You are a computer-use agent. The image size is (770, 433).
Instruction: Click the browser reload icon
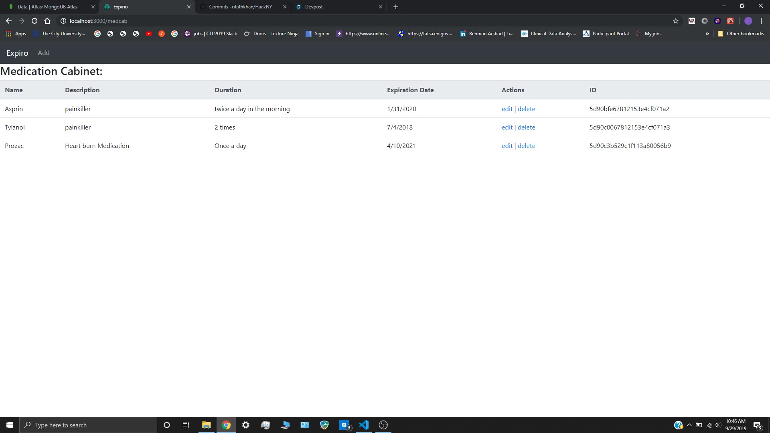click(x=34, y=21)
